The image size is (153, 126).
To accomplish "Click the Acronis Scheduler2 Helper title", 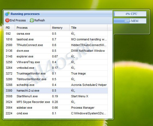I will [x=89, y=85].
